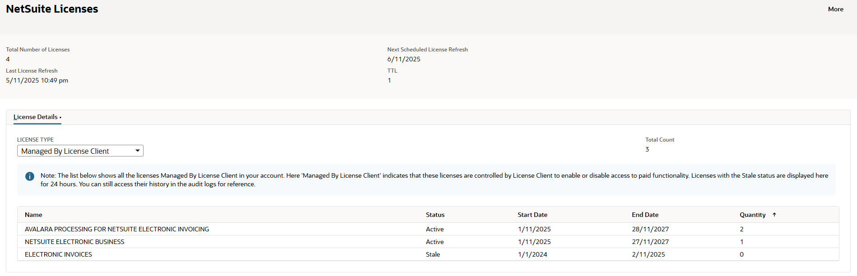Sort table by Quantity header
This screenshot has height=276, width=857.
pyautogui.click(x=752, y=215)
